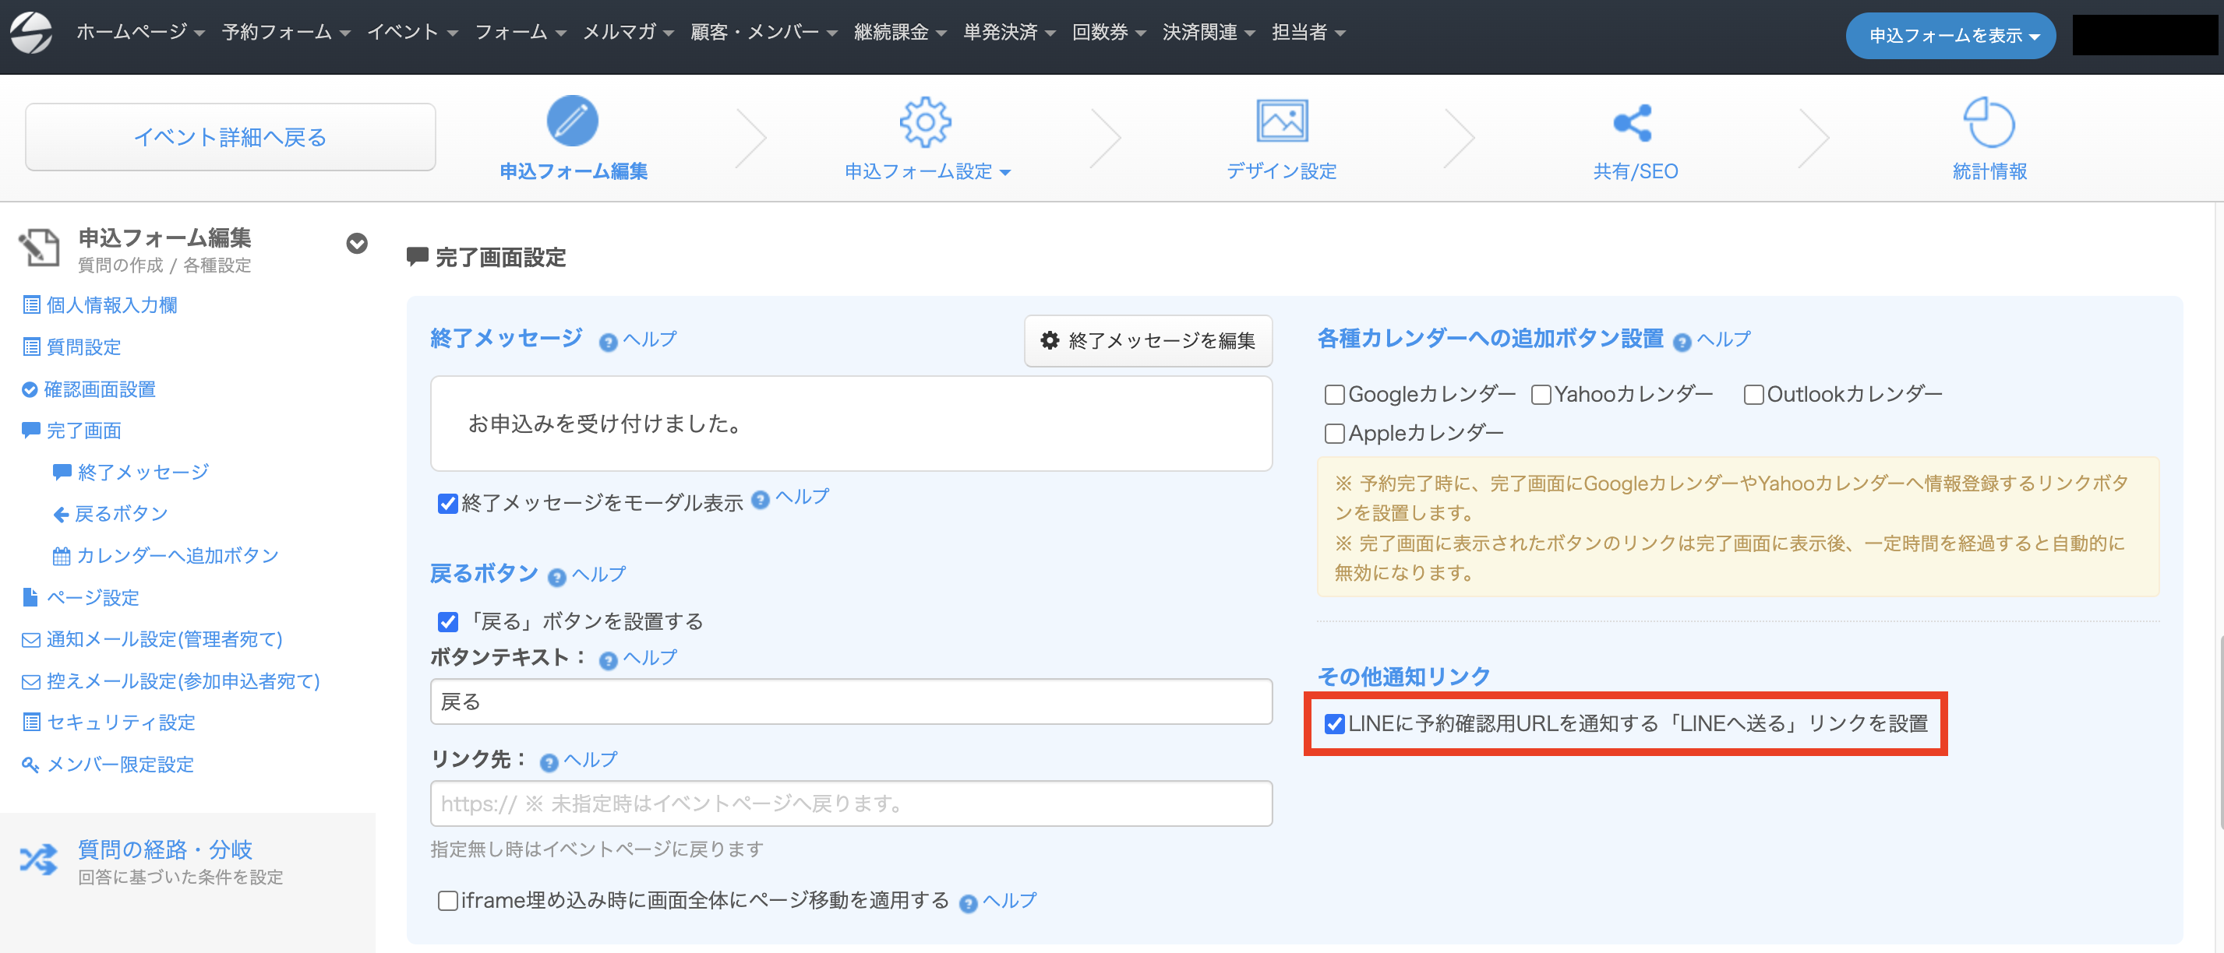The width and height of the screenshot is (2224, 953).
Task: Click the list icon next to 個人情報入力欄
Action: 31,304
